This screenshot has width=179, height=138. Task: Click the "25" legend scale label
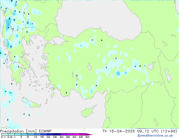tap(55, 137)
